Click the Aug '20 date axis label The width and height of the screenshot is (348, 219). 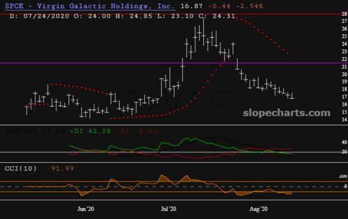point(258,209)
